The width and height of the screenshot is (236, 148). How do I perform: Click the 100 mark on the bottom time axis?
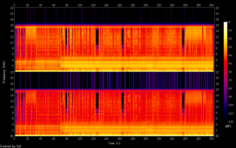80,139
